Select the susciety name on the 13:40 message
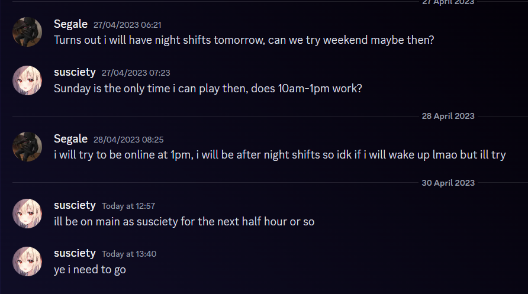Screen dimensions: 528x294 (x=75, y=253)
